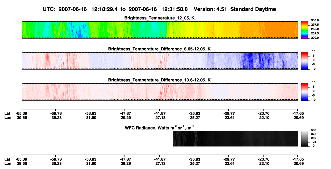Click the 'Brightness_Temperature_Difference_10.6-12.05, K' panel title
The image size is (331, 169).
click(159, 80)
